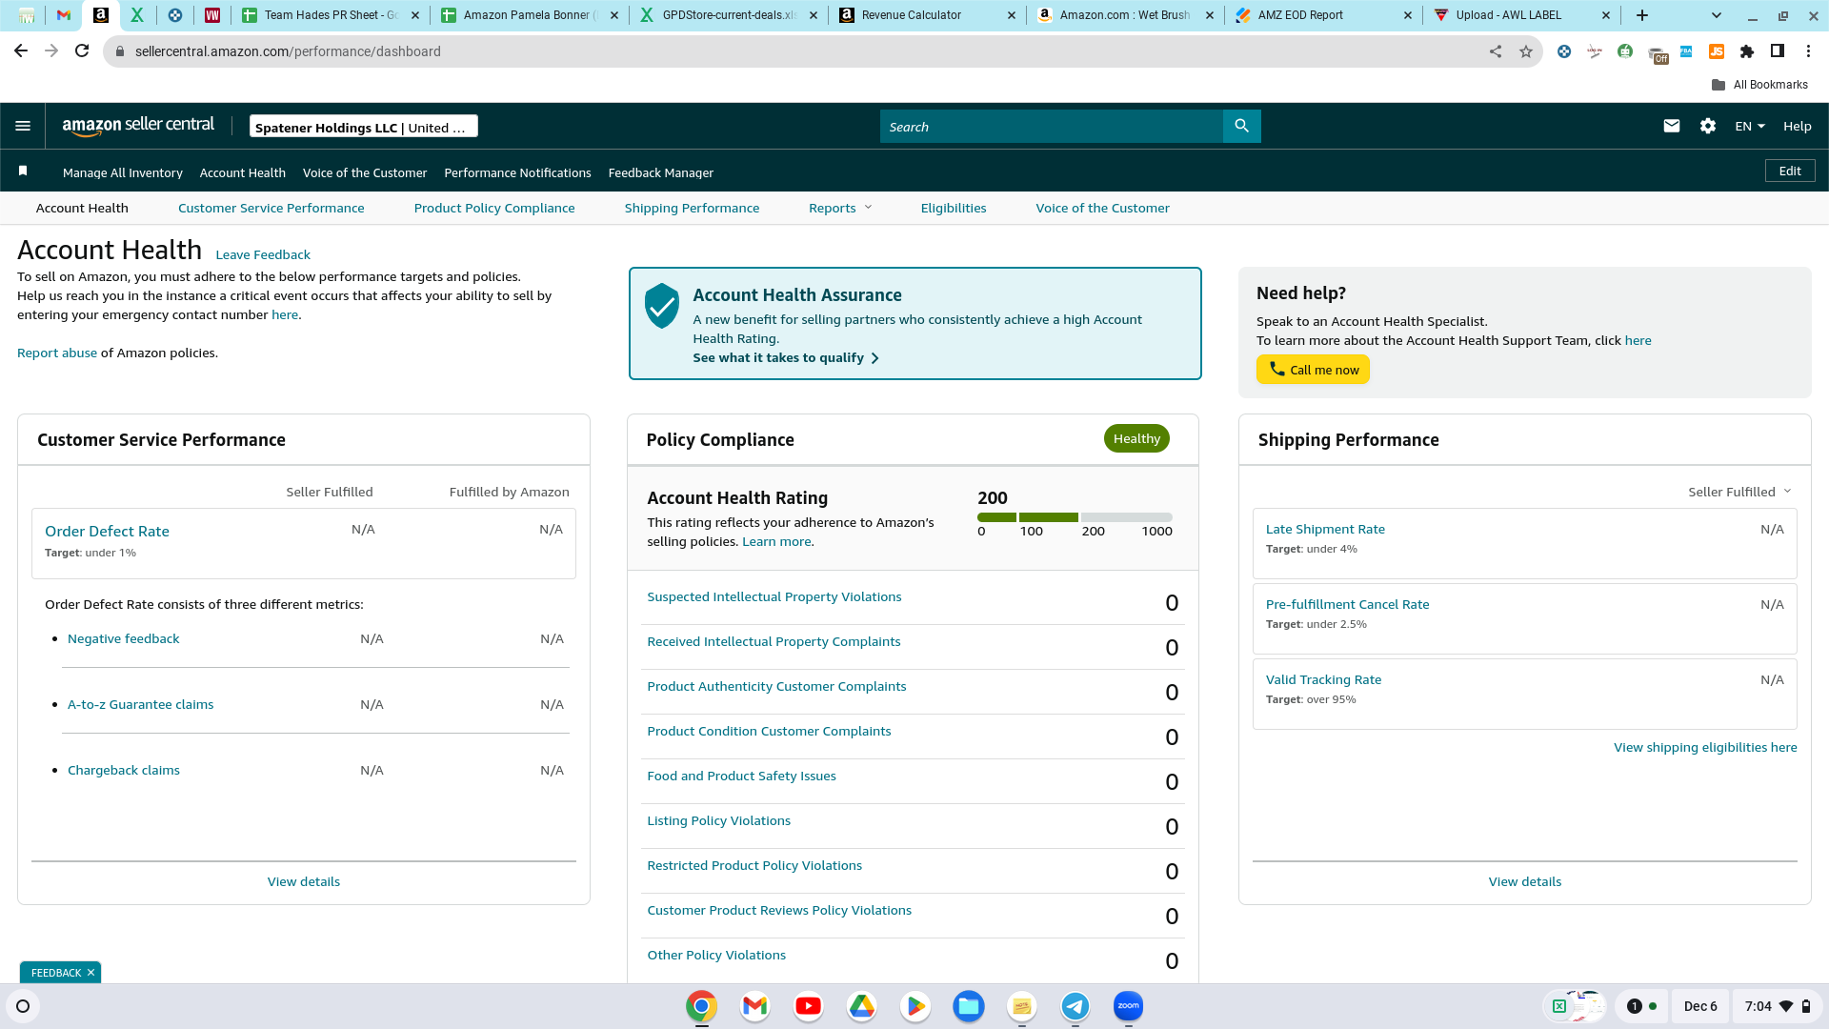Open Performance Notifications menu item
This screenshot has width=1829, height=1029.
point(517,172)
